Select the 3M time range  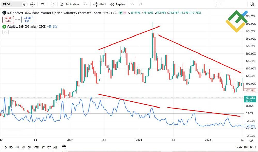(x=23, y=147)
